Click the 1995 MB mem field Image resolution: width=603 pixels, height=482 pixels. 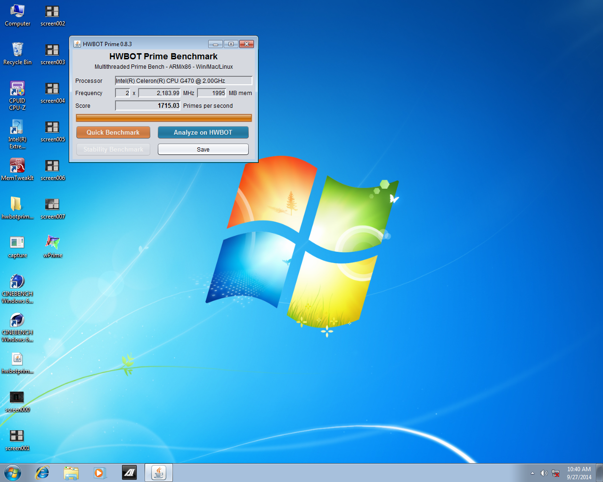(x=212, y=93)
